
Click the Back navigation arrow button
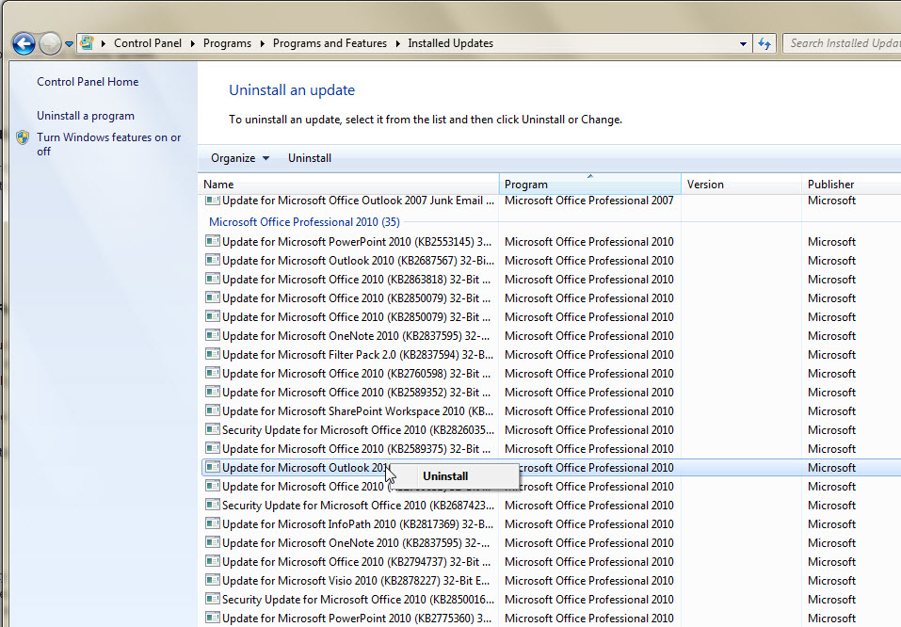(x=24, y=43)
